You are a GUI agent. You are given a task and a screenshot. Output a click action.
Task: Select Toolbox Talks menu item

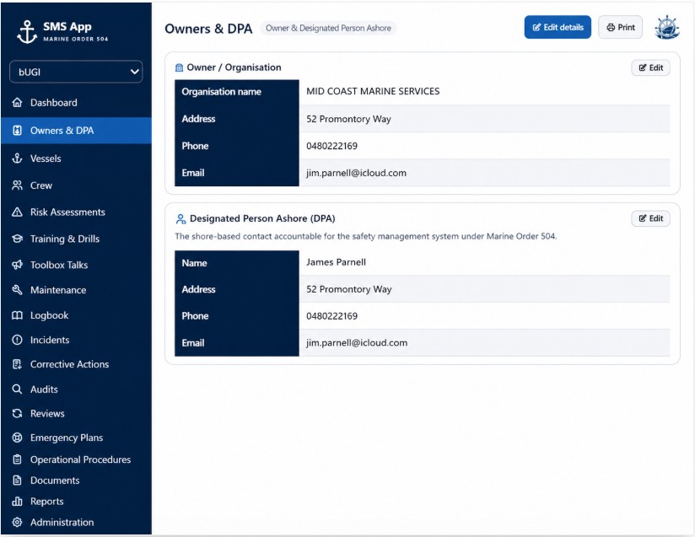coord(76,265)
